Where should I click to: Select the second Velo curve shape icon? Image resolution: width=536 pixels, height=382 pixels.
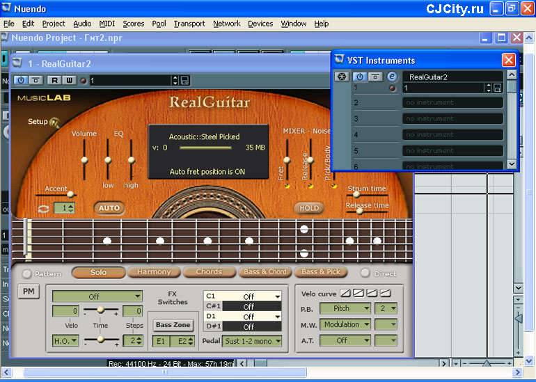coord(358,293)
